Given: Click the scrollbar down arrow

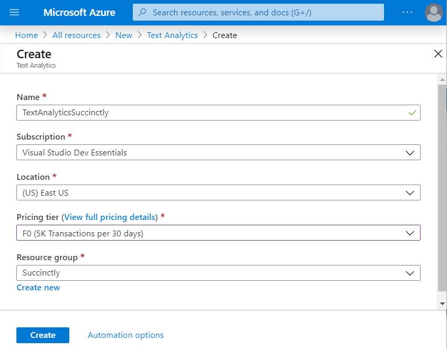Looking at the screenshot, I should click(x=442, y=303).
